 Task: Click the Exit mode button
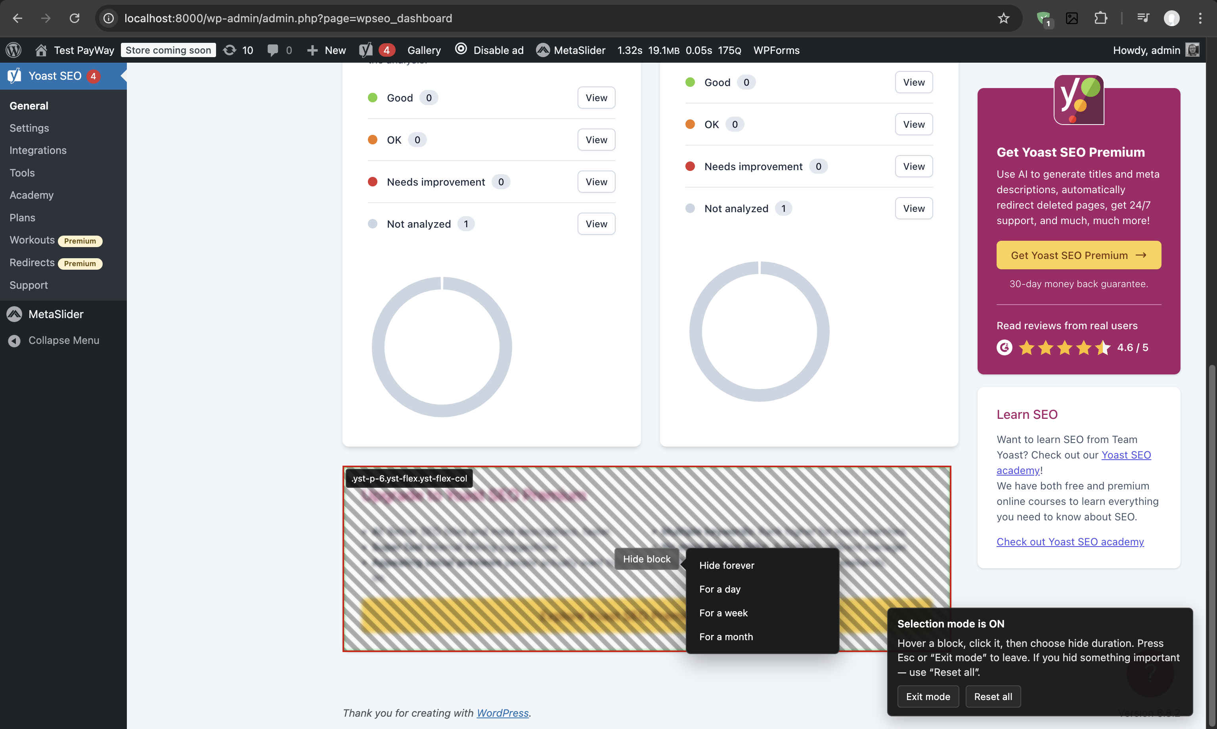[x=928, y=696]
